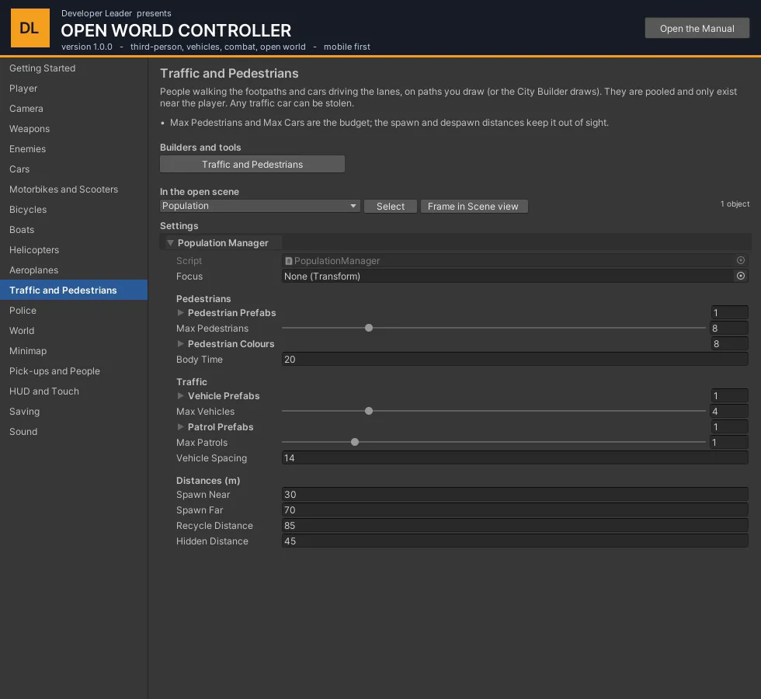Click the 'OPEN WORLD CONTROLLER' title

point(176,30)
